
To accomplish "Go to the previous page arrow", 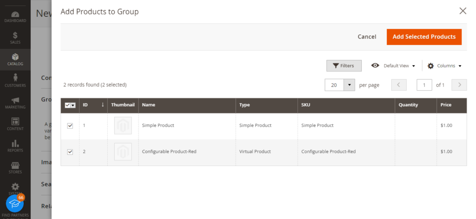I will pyautogui.click(x=399, y=85).
